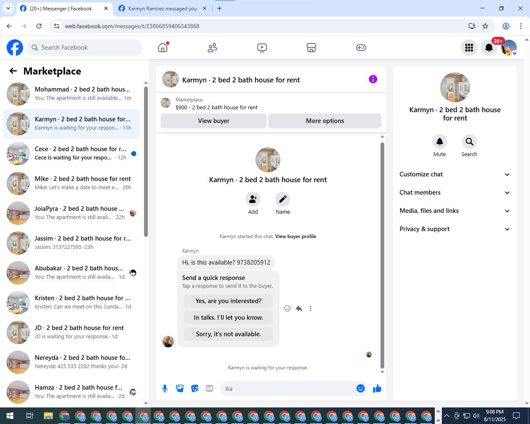Open Cece unread conversation

pos(71,154)
